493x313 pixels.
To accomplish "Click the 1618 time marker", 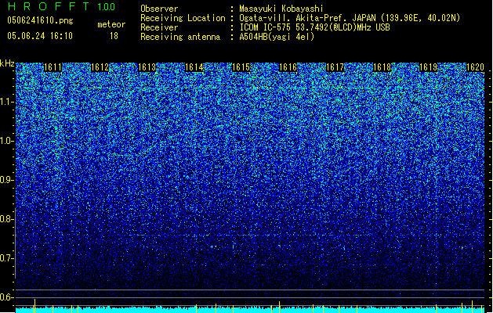I will (x=382, y=67).
